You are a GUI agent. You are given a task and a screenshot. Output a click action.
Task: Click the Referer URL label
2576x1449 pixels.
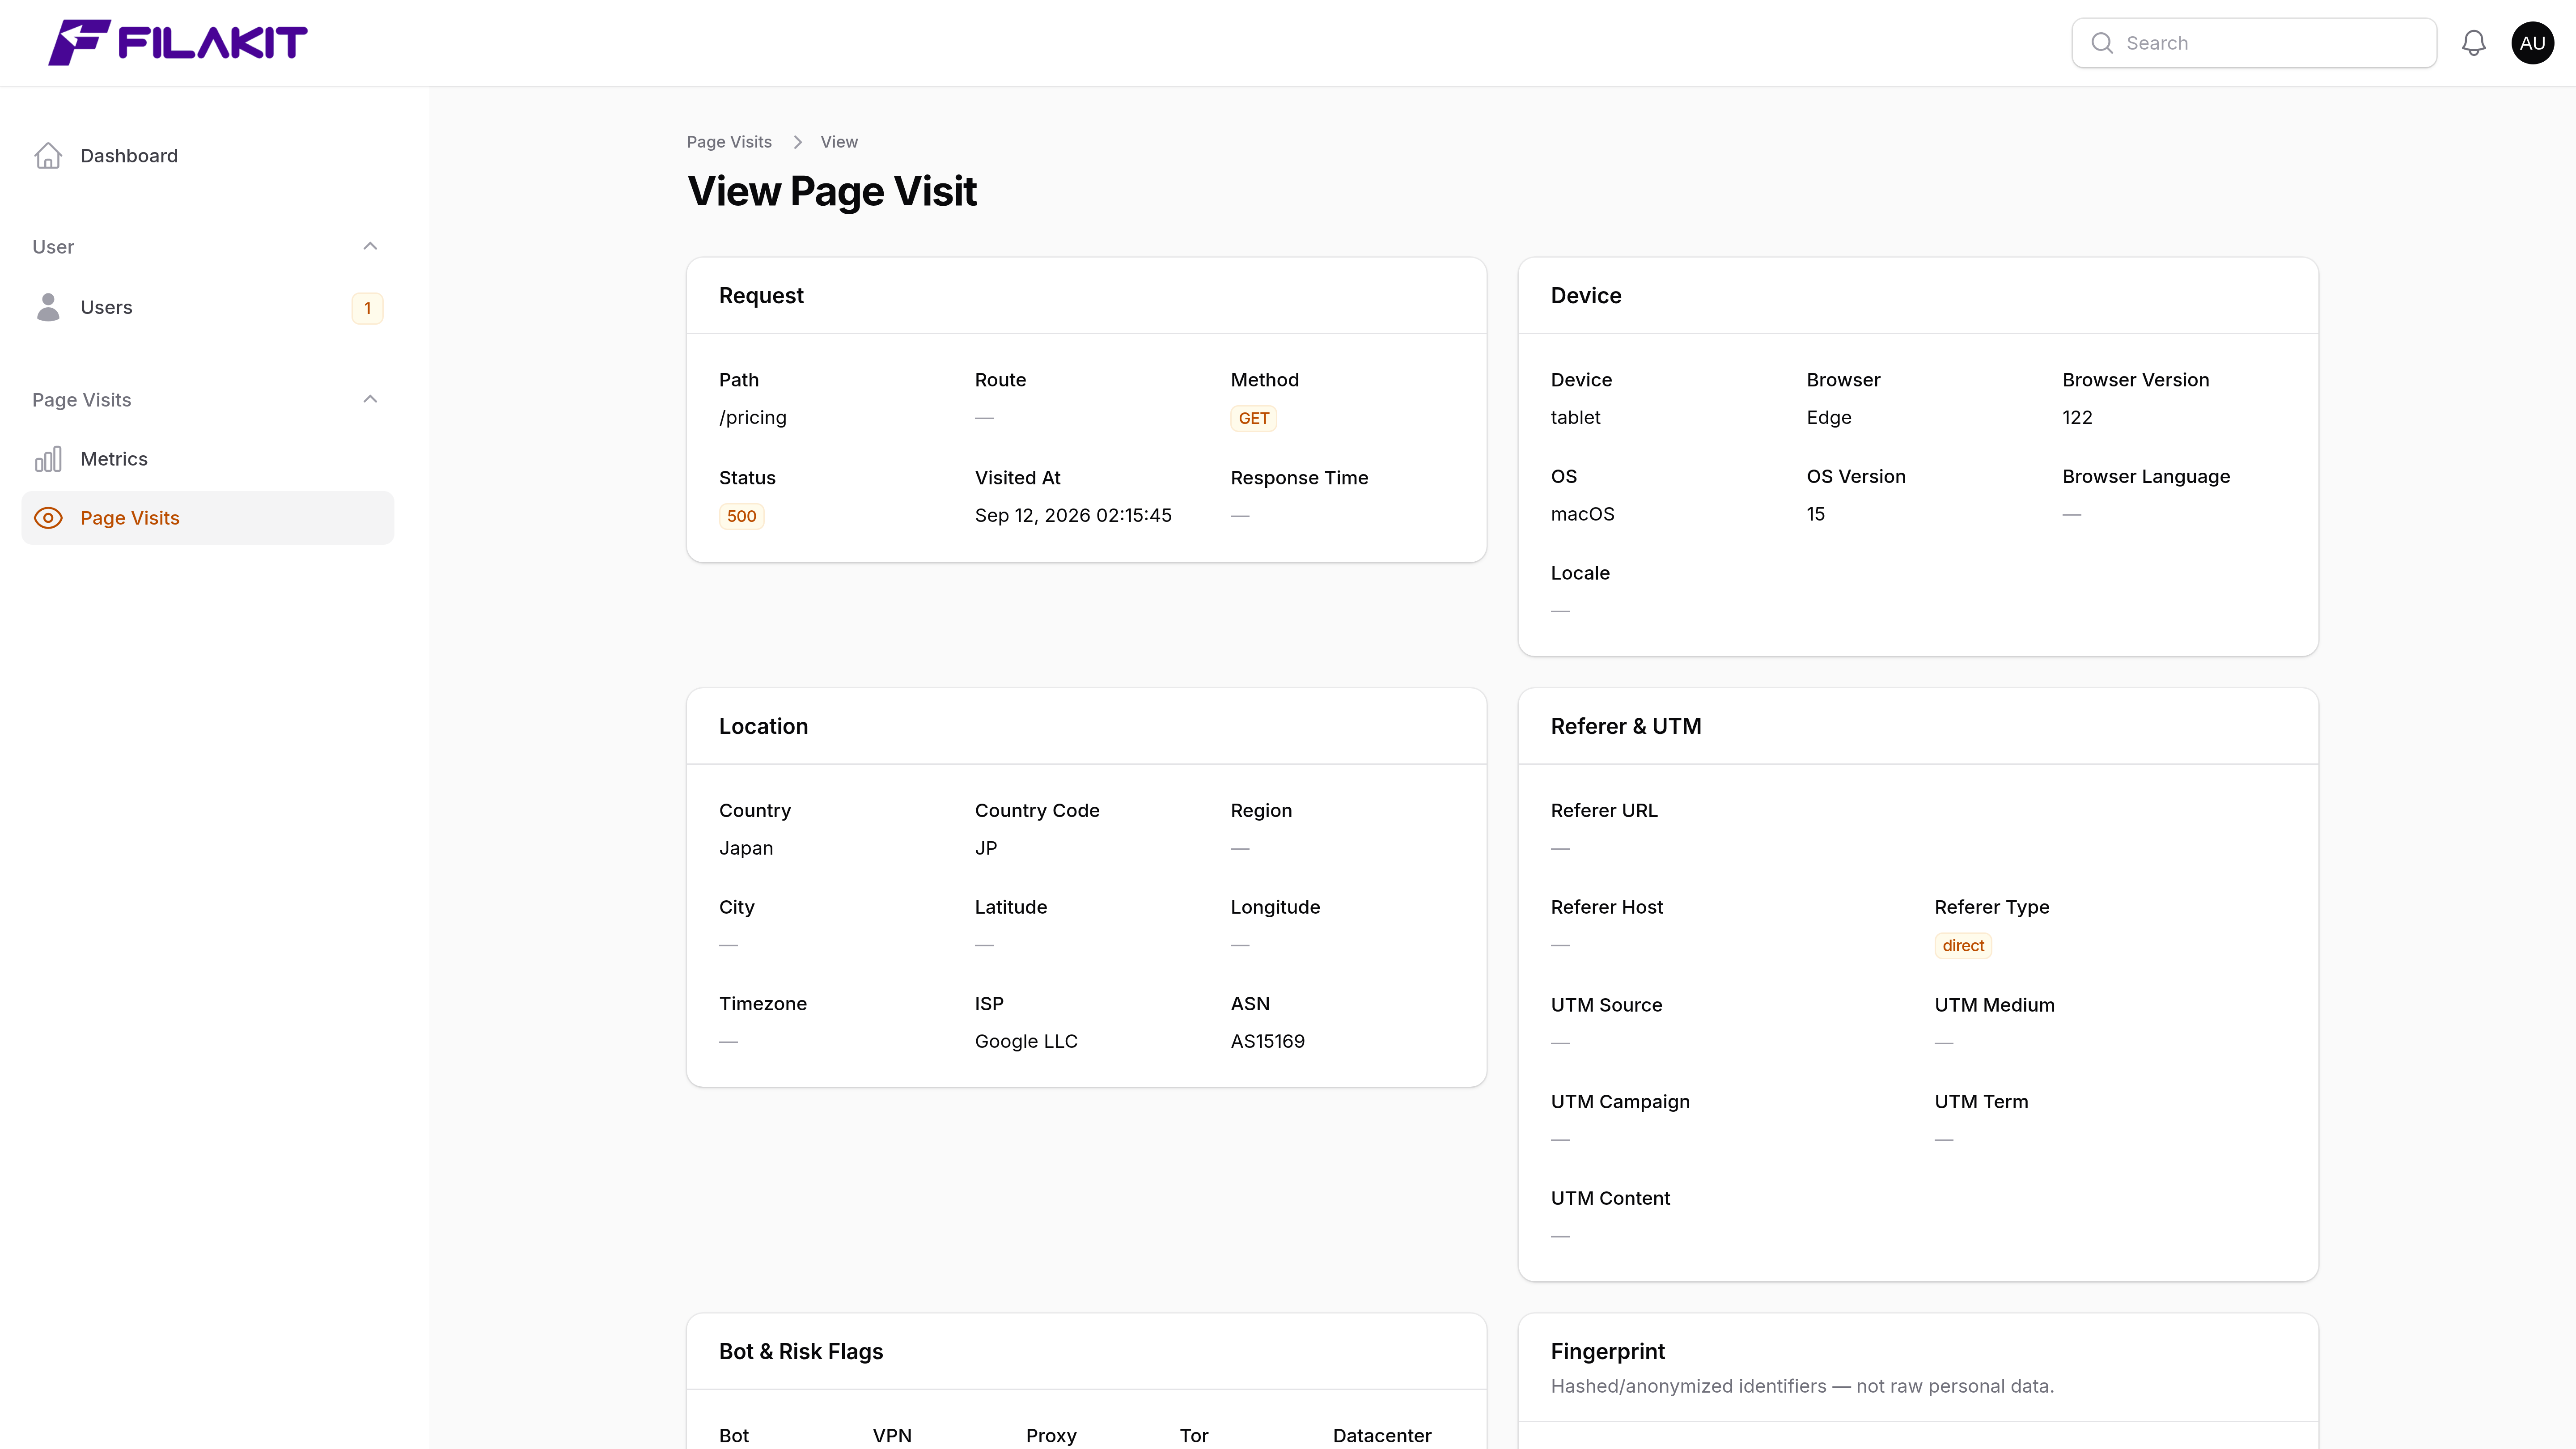[1604, 811]
